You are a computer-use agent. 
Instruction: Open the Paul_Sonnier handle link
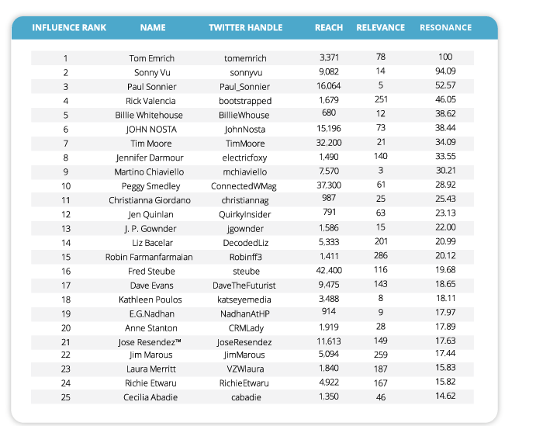tap(245, 87)
